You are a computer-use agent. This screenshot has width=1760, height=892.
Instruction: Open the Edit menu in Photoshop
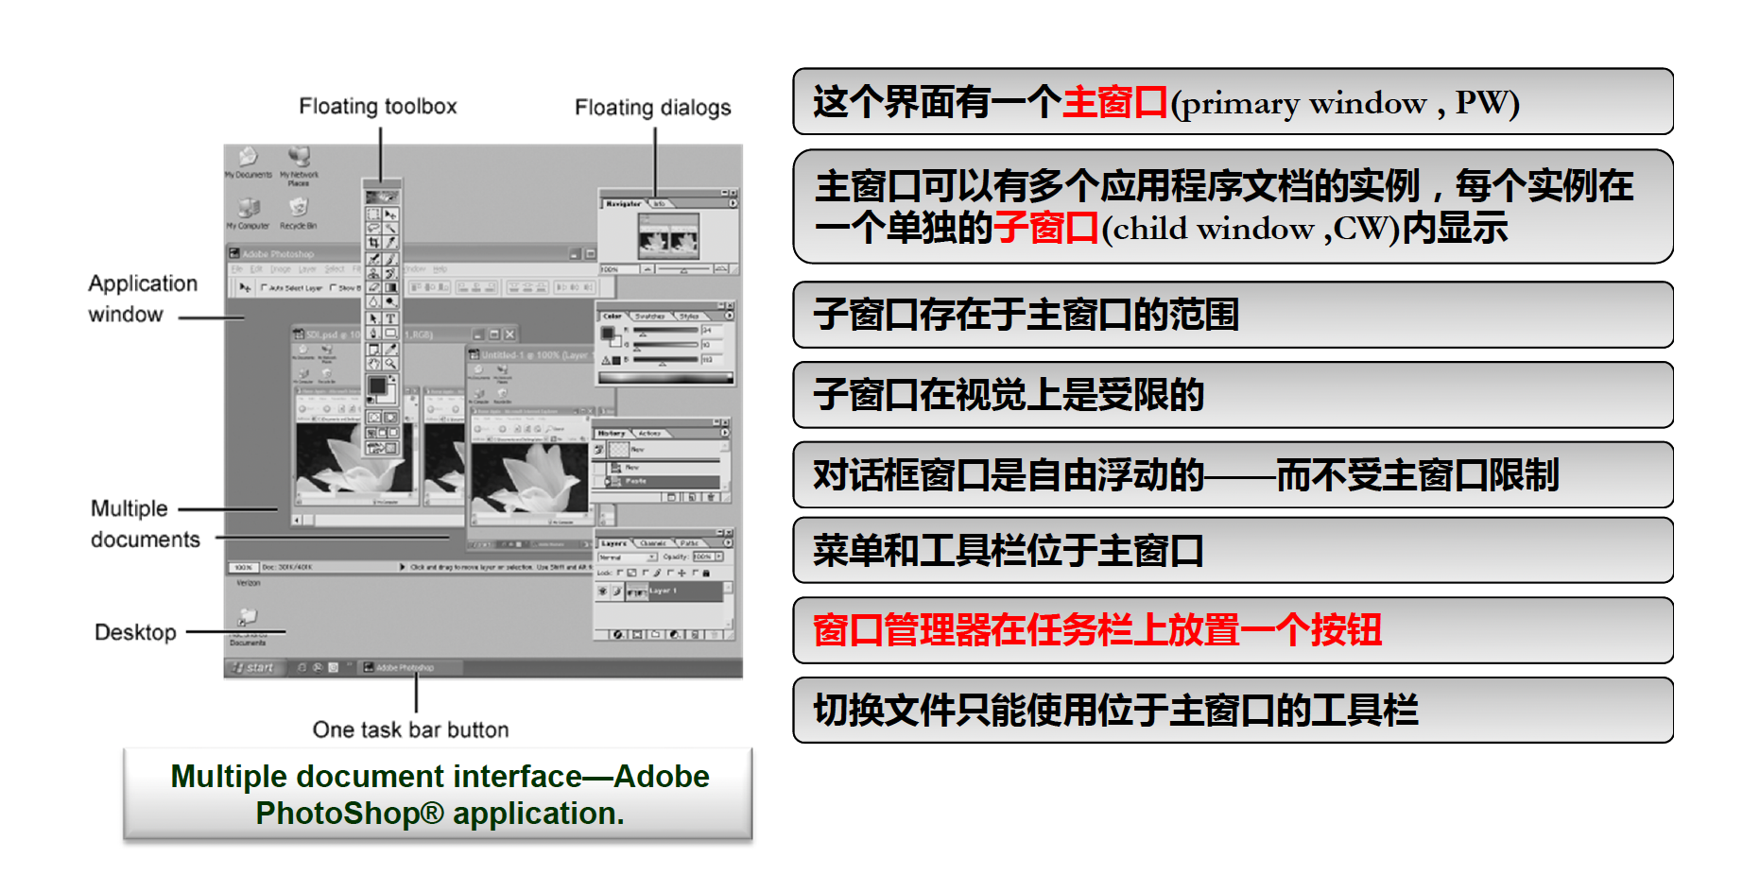click(x=256, y=269)
